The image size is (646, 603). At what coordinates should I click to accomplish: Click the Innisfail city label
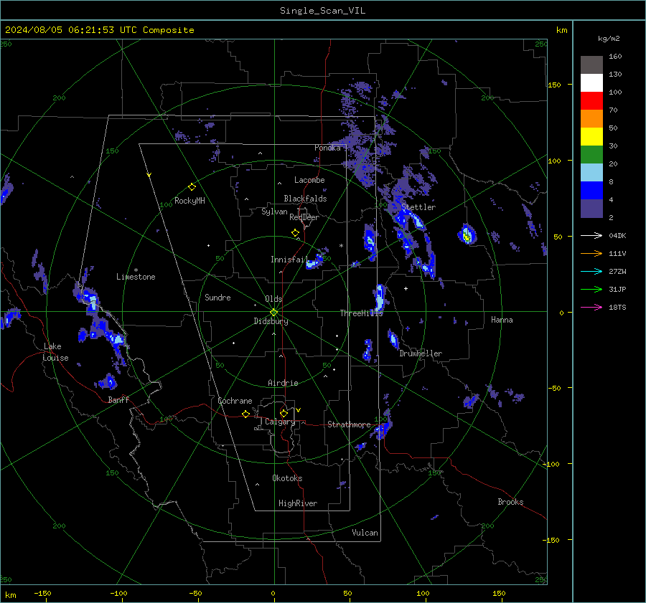point(289,260)
